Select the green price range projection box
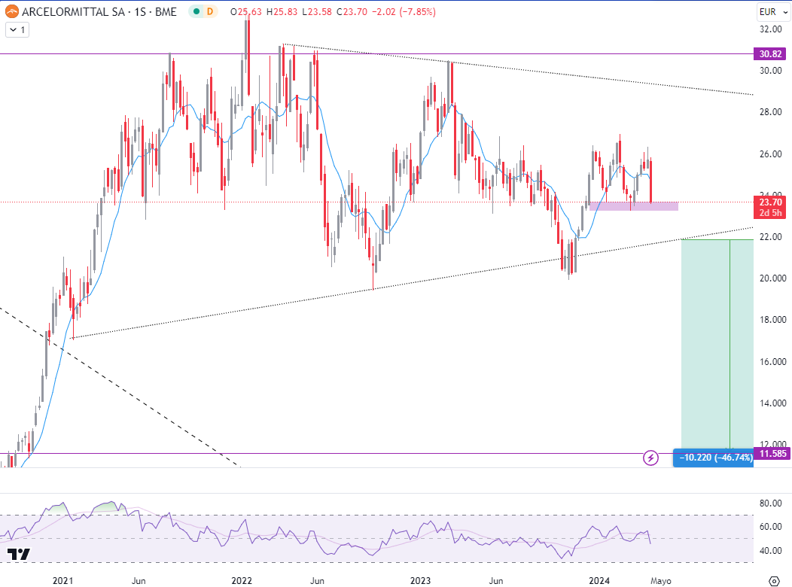 click(x=717, y=344)
